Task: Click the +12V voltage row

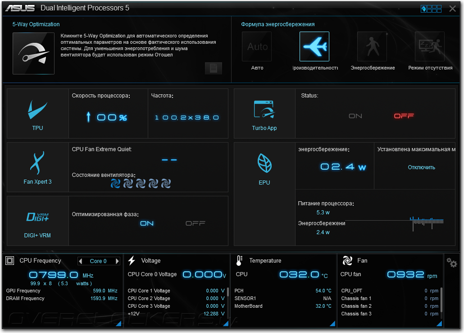Action: coord(176,314)
